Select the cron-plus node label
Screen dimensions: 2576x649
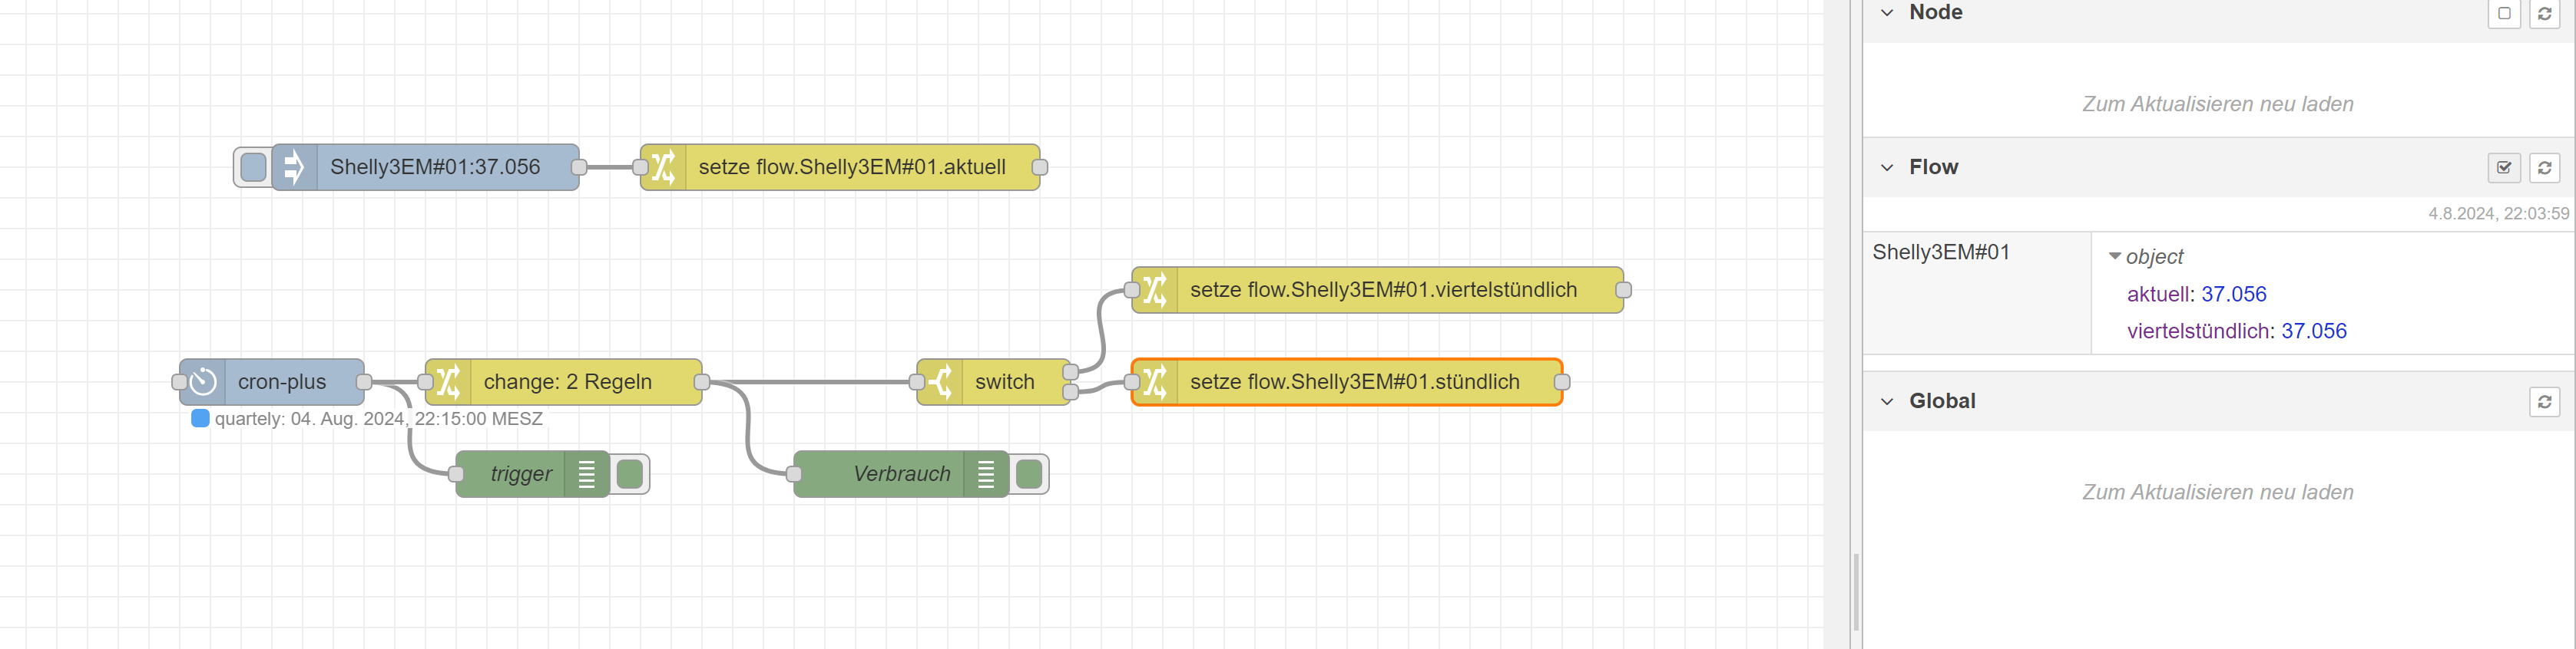click(x=282, y=381)
